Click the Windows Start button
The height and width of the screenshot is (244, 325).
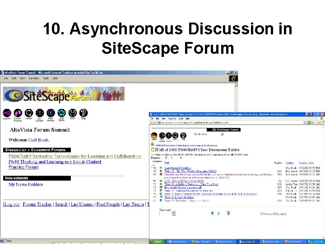(x=158, y=241)
